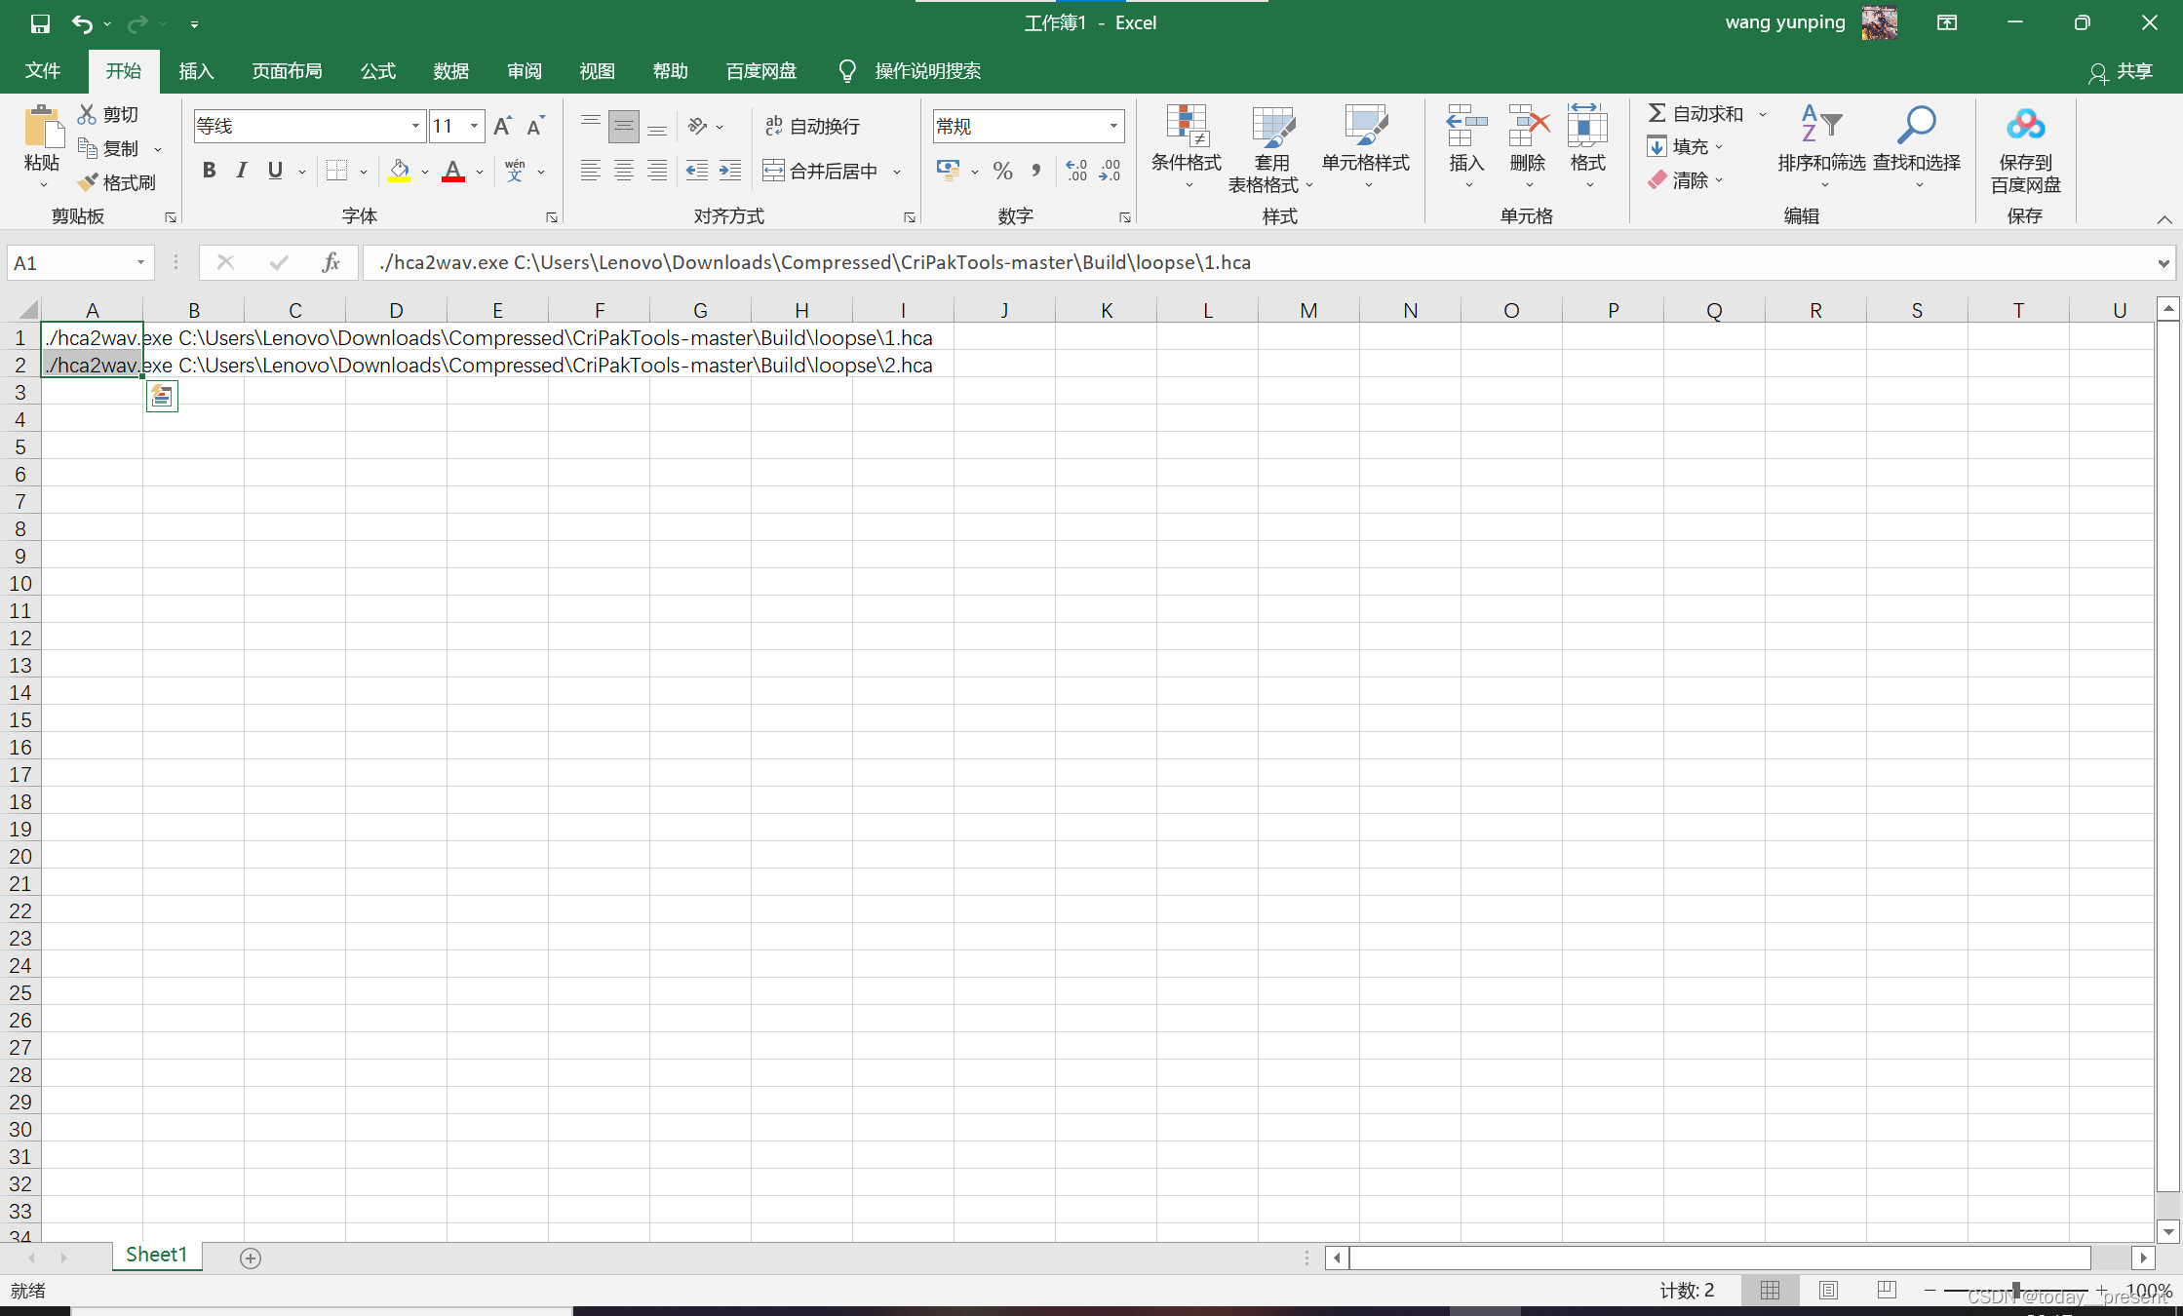This screenshot has width=2183, height=1316.
Task: Switch to the 数据 tab
Action: [451, 71]
